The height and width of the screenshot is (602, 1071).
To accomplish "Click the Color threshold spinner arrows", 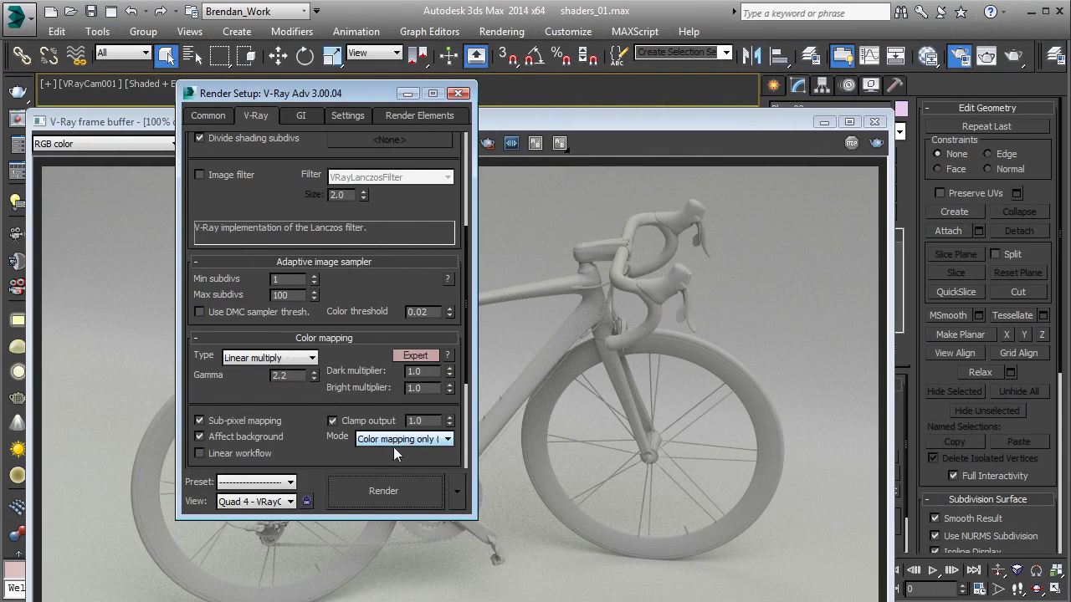I will click(x=449, y=312).
